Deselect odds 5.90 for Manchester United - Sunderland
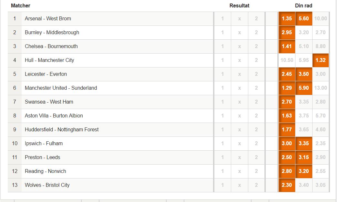Viewport: 340px width, 202px height. 304,88
